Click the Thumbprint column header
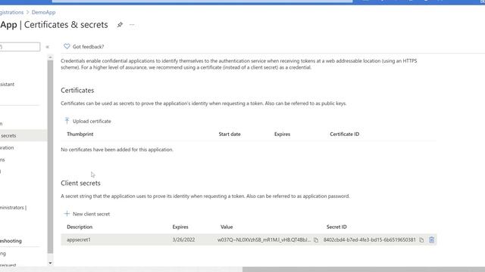Image resolution: width=485 pixels, height=272 pixels. (x=80, y=134)
